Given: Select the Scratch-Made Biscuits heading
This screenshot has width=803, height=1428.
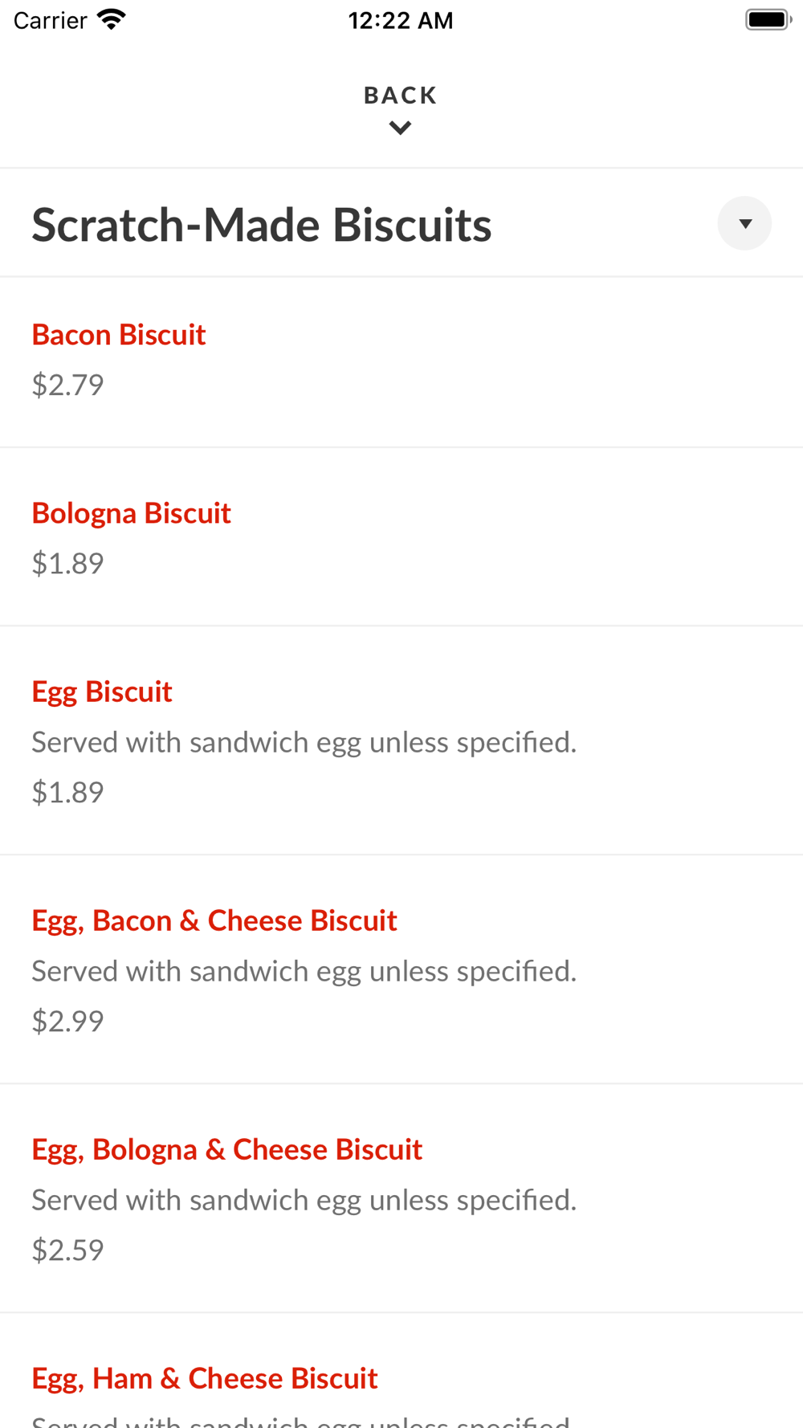Looking at the screenshot, I should point(261,225).
